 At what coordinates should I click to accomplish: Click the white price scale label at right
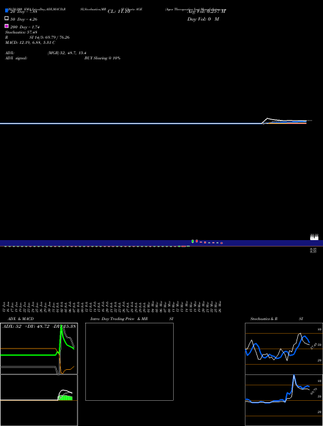click(x=315, y=237)
